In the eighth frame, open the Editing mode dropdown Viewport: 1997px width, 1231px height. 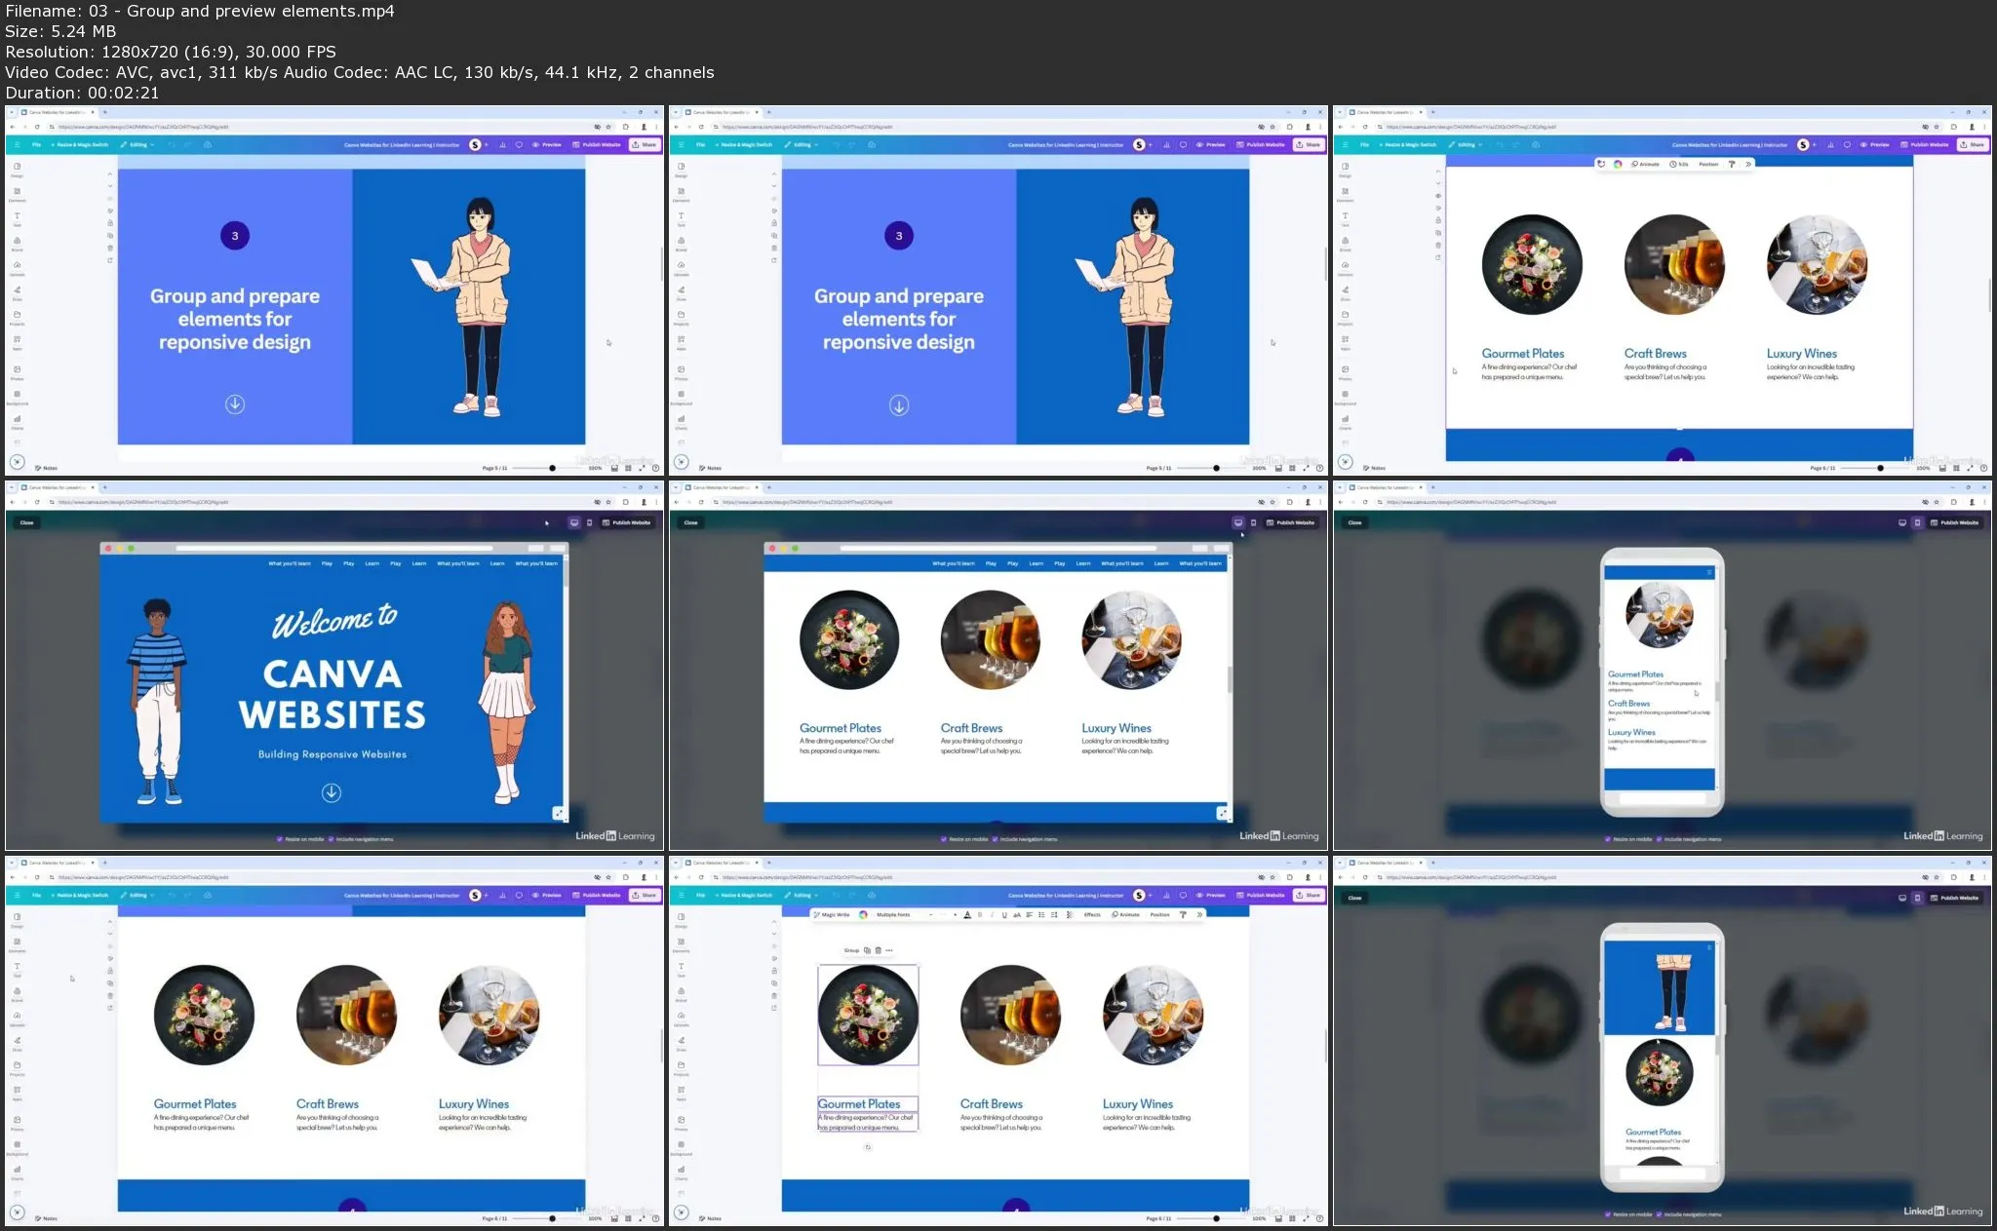(803, 895)
